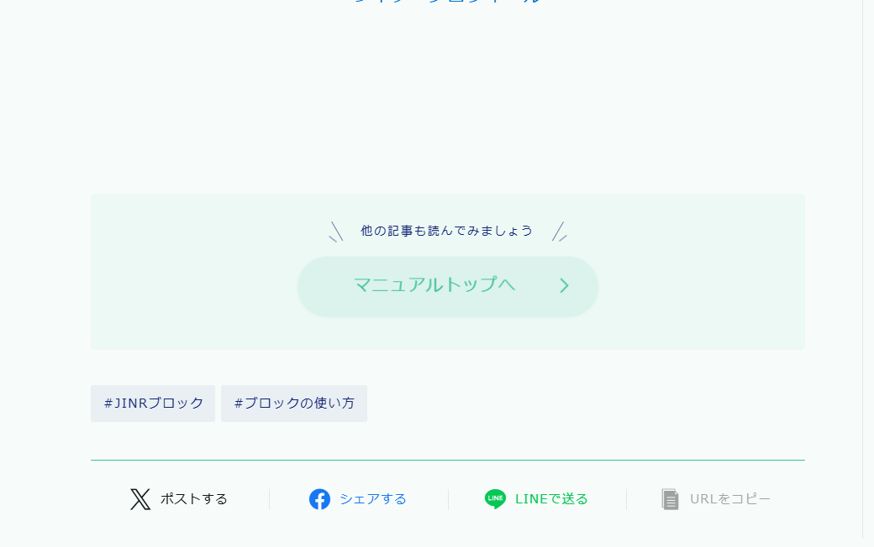
Task: Send with the LINEで送る link
Action: tap(551, 499)
